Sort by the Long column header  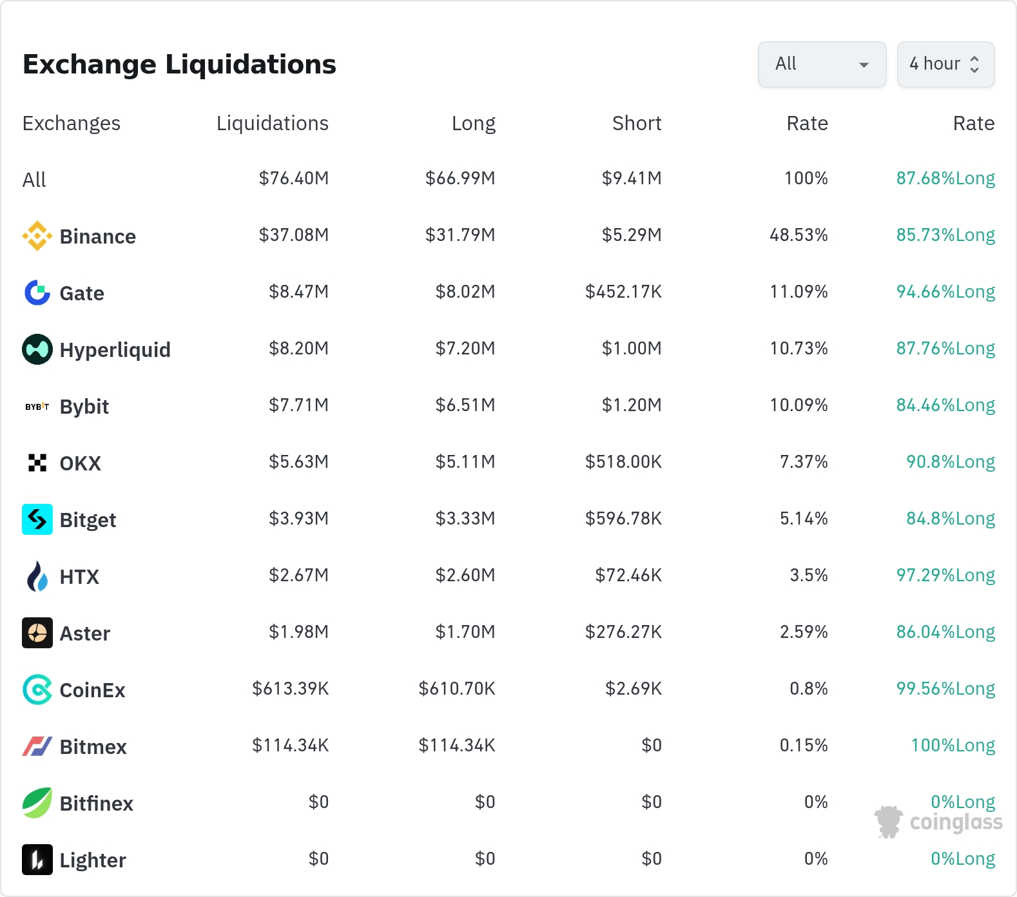[x=473, y=123]
